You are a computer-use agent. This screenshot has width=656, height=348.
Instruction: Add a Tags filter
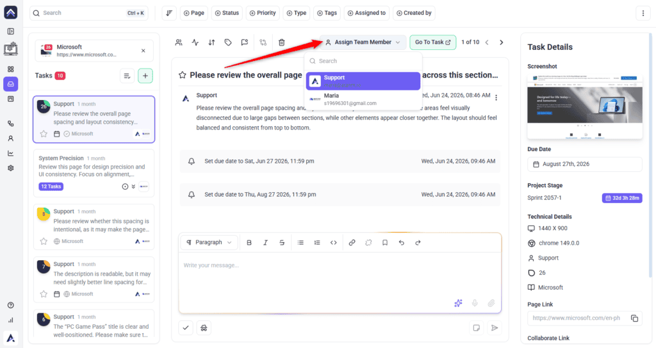327,13
